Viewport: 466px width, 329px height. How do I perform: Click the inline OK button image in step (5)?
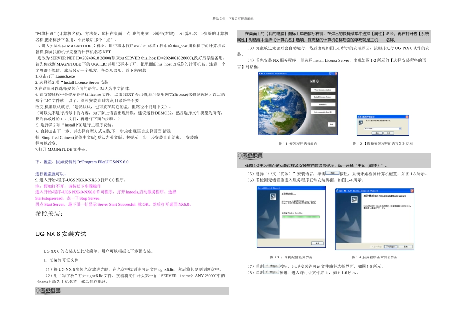332,173
